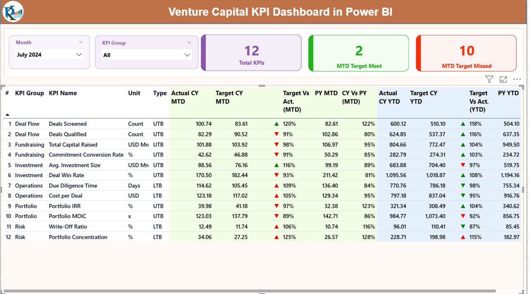Select the 2 MTD Target Meet card
This screenshot has width=529, height=294.
pyautogui.click(x=358, y=53)
